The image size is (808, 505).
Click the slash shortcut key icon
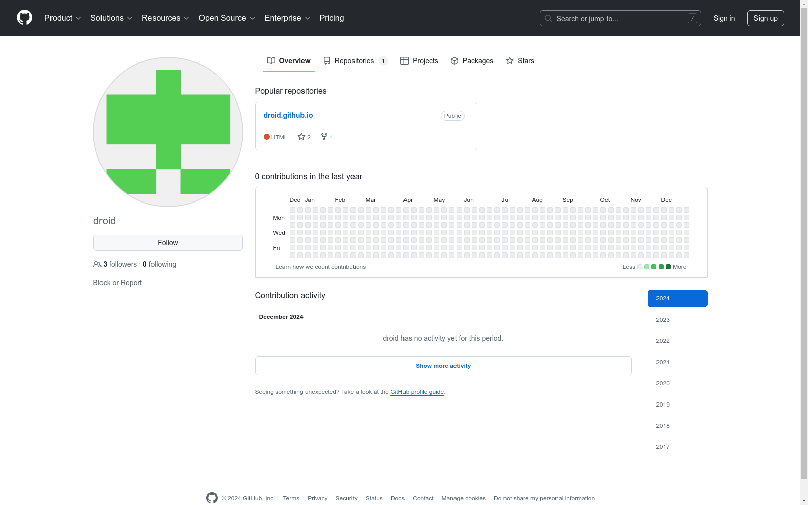pos(692,18)
